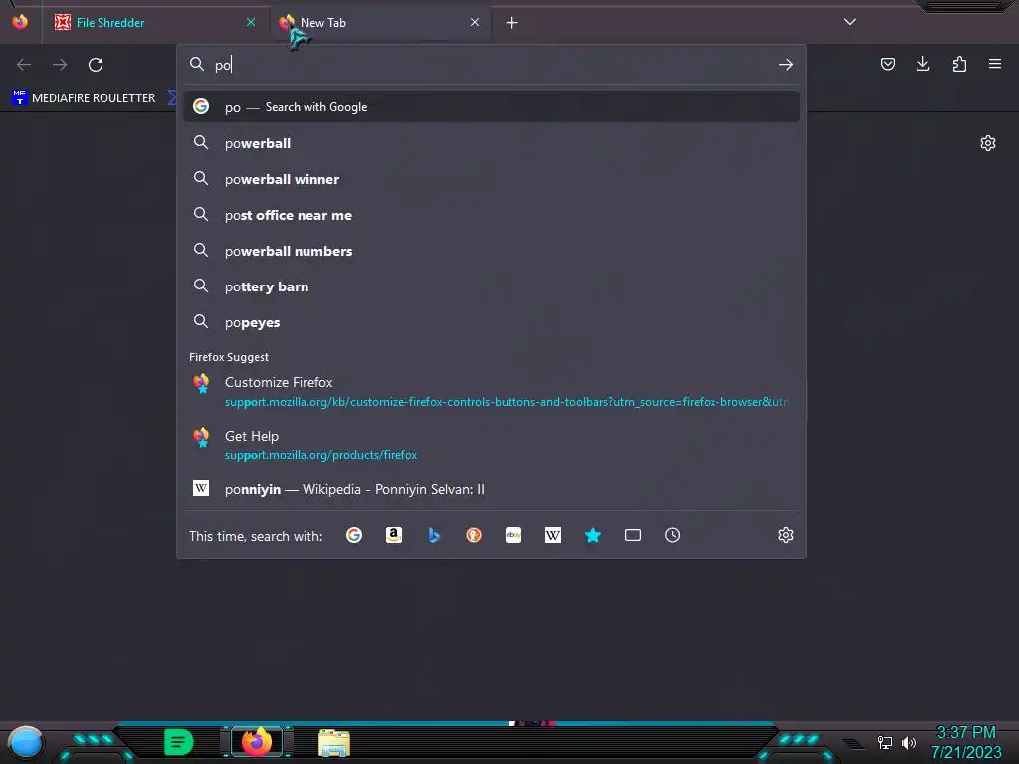Search this time with Google
1019x764 pixels.
354,535
